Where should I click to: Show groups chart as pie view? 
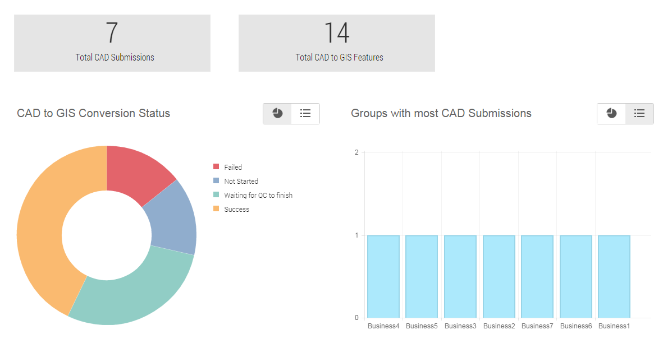point(611,114)
